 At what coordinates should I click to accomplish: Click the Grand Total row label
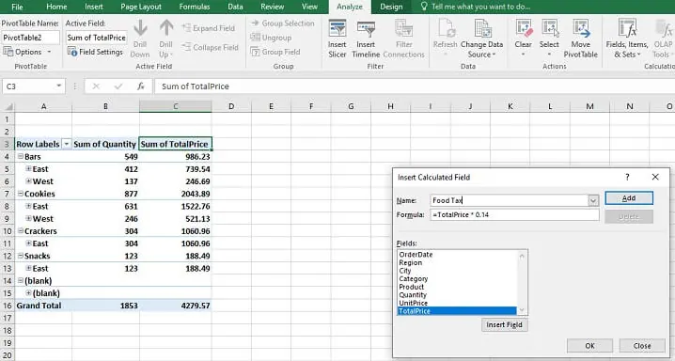[x=39, y=306]
